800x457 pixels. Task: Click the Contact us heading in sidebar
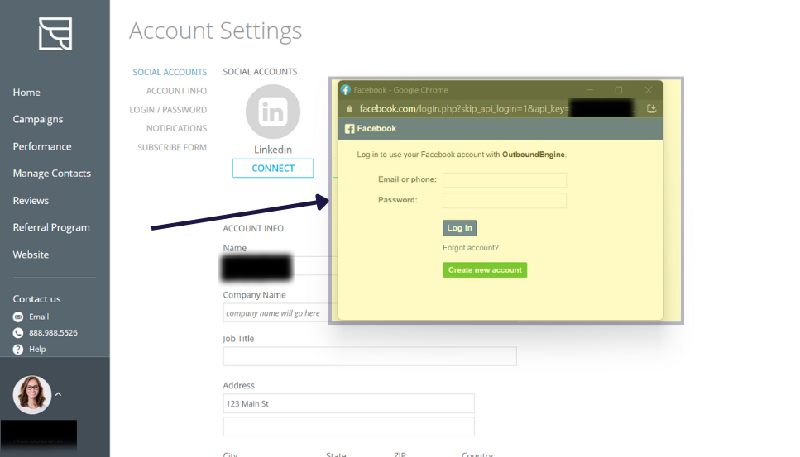pos(36,299)
